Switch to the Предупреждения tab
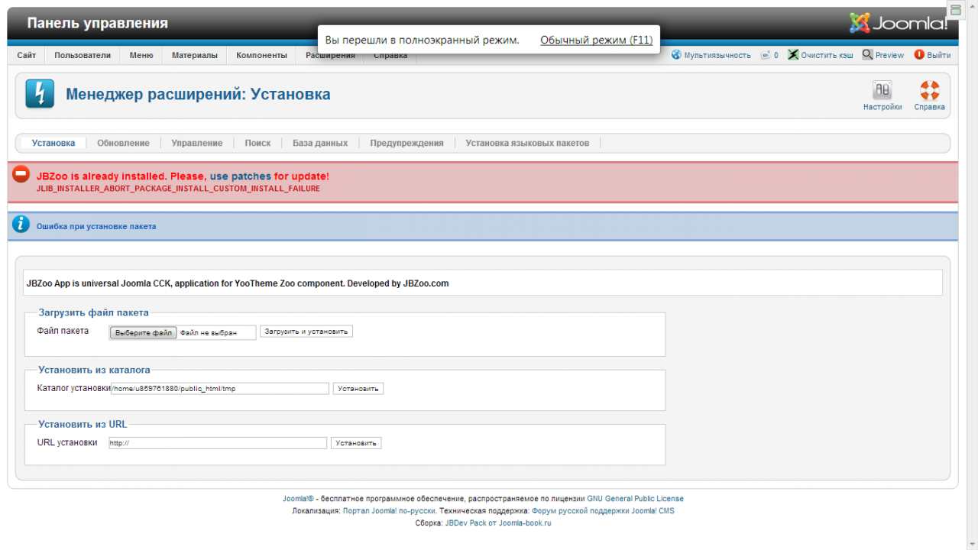978x550 pixels. 406,143
